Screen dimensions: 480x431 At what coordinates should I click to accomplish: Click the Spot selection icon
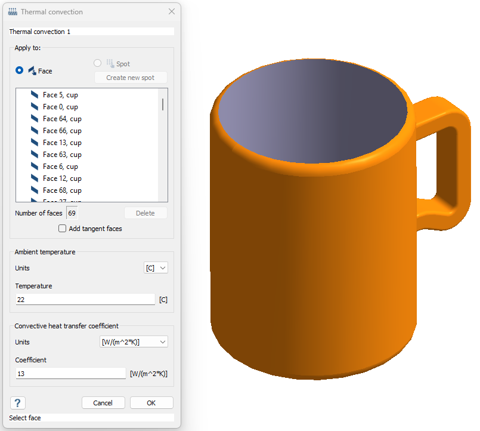110,64
